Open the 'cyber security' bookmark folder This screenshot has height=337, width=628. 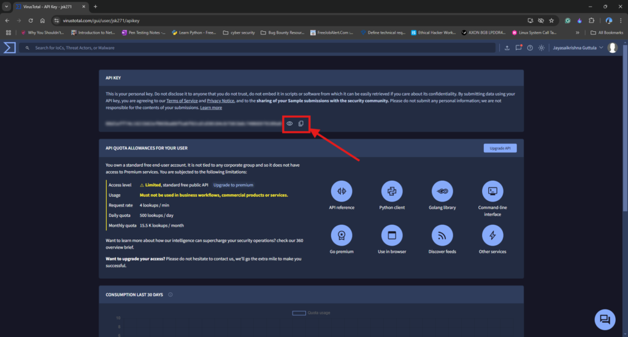pos(239,33)
